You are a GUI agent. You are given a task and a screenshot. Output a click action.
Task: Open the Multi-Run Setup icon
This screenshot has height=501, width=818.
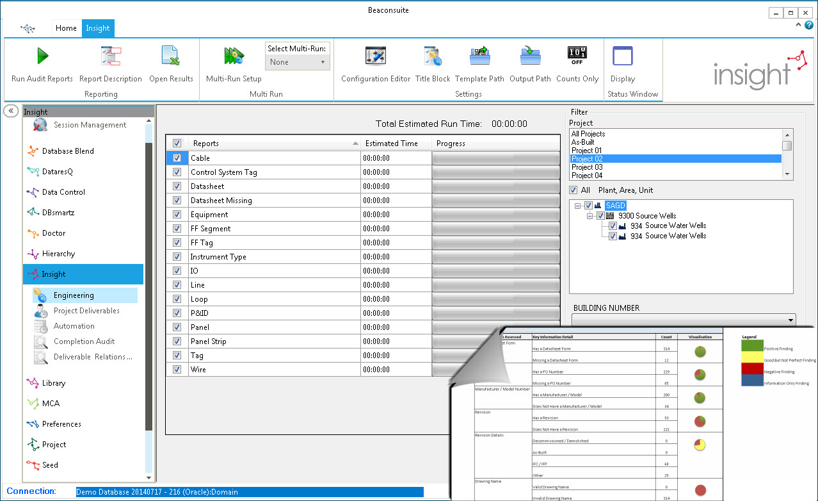click(234, 56)
